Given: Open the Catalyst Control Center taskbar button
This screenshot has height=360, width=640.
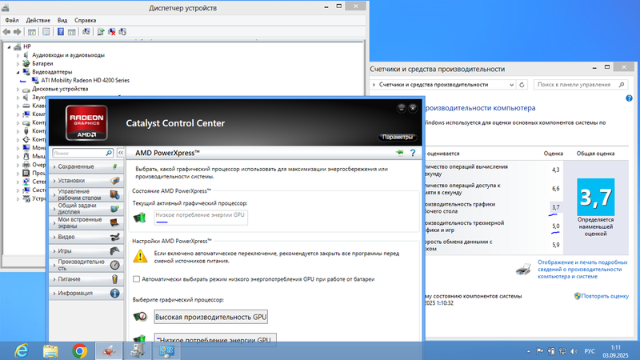Looking at the screenshot, I should (109, 351).
